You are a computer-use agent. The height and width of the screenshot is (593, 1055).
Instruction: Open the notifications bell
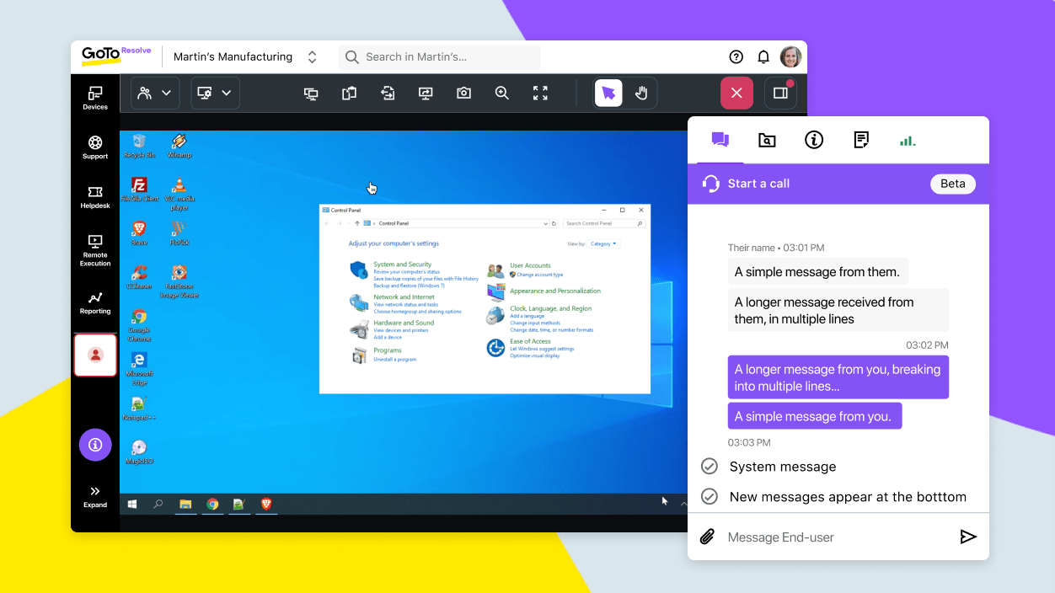[x=763, y=57]
